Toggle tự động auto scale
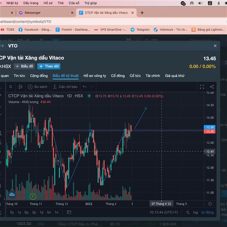The width and height of the screenshot is (227, 227). (x=207, y=212)
